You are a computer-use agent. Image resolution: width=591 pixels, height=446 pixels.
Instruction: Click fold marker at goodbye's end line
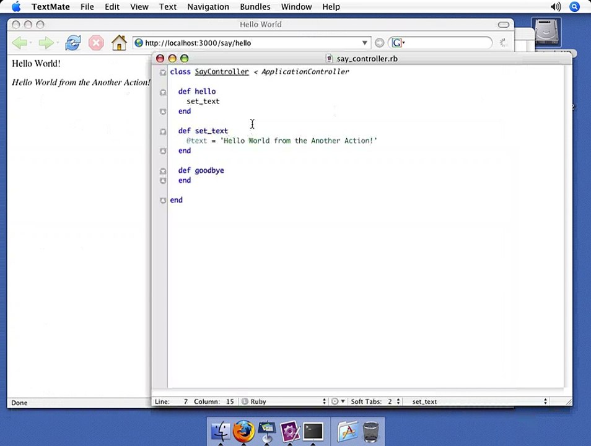coord(163,181)
